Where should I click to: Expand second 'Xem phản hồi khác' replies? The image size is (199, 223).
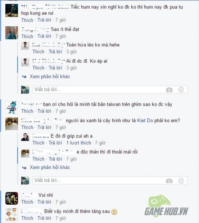point(50,167)
